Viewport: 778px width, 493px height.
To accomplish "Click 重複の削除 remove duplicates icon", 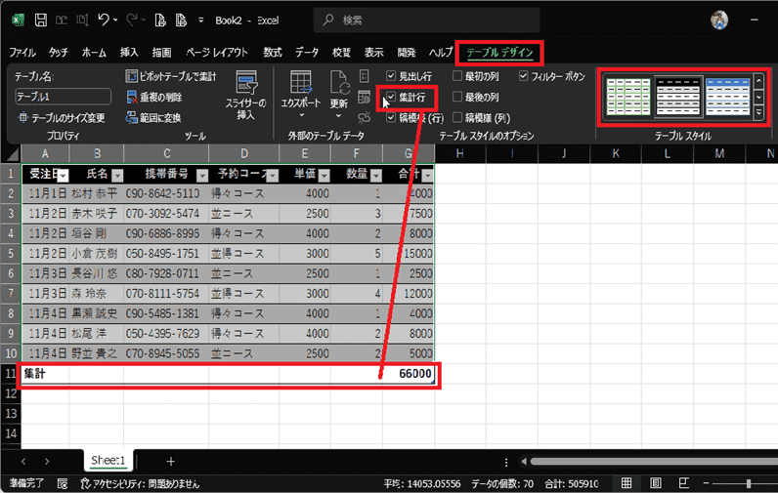I will tap(133, 96).
